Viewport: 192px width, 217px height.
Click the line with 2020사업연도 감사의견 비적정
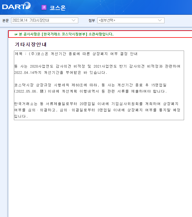pos(97,66)
